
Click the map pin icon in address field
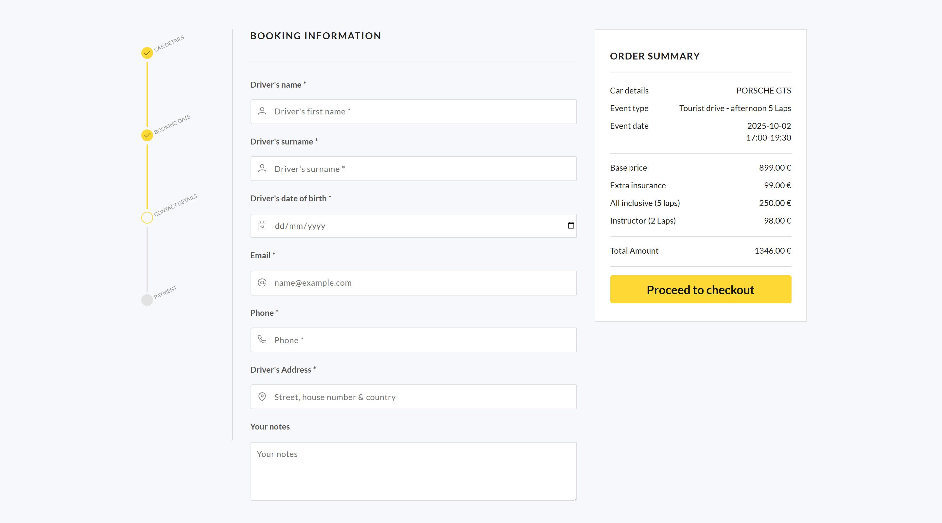point(262,396)
